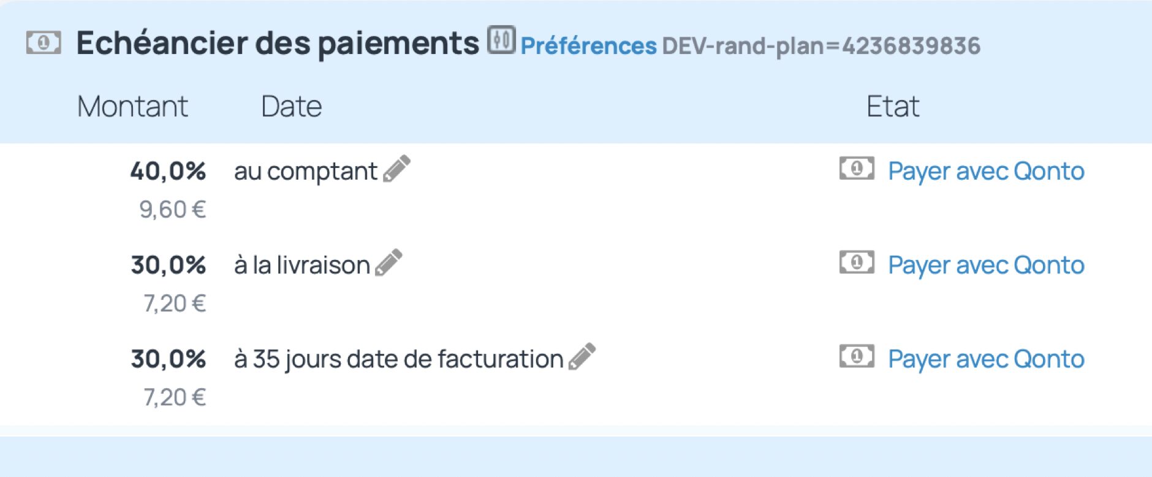Click the 'au comptant' date text
Screen dimensions: 1152x477
tap(305, 172)
